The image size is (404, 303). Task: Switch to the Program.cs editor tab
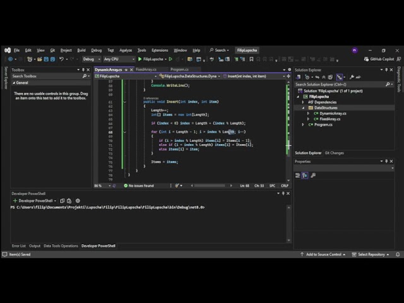click(179, 69)
